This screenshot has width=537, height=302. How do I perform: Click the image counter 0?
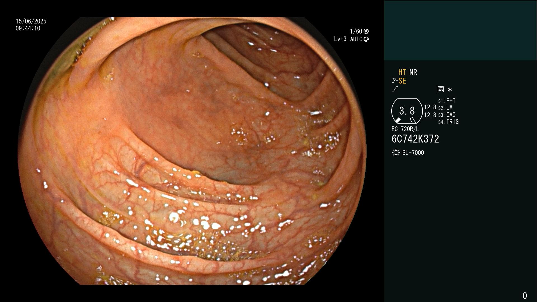(x=525, y=296)
